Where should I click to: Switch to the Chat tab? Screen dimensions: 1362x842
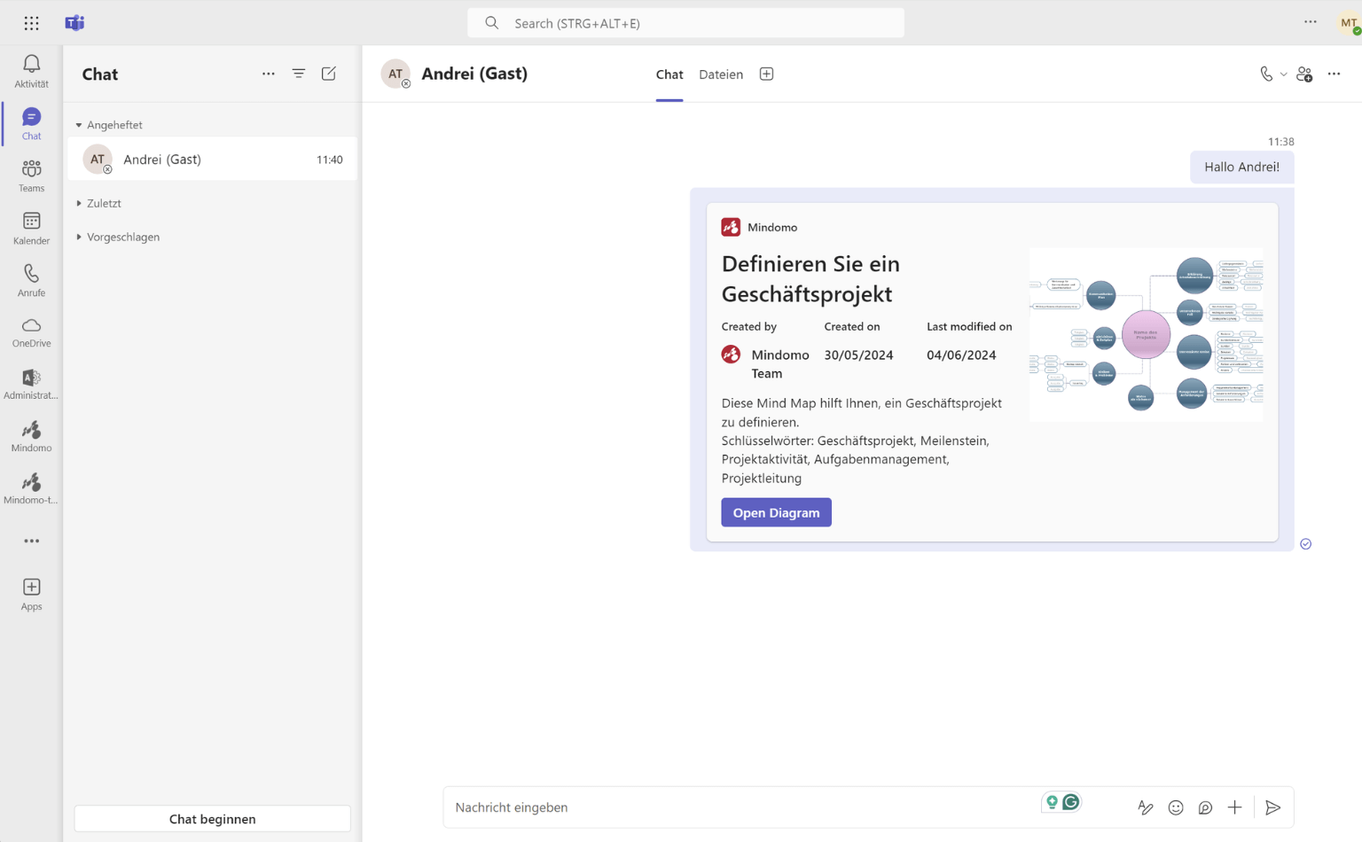669,74
